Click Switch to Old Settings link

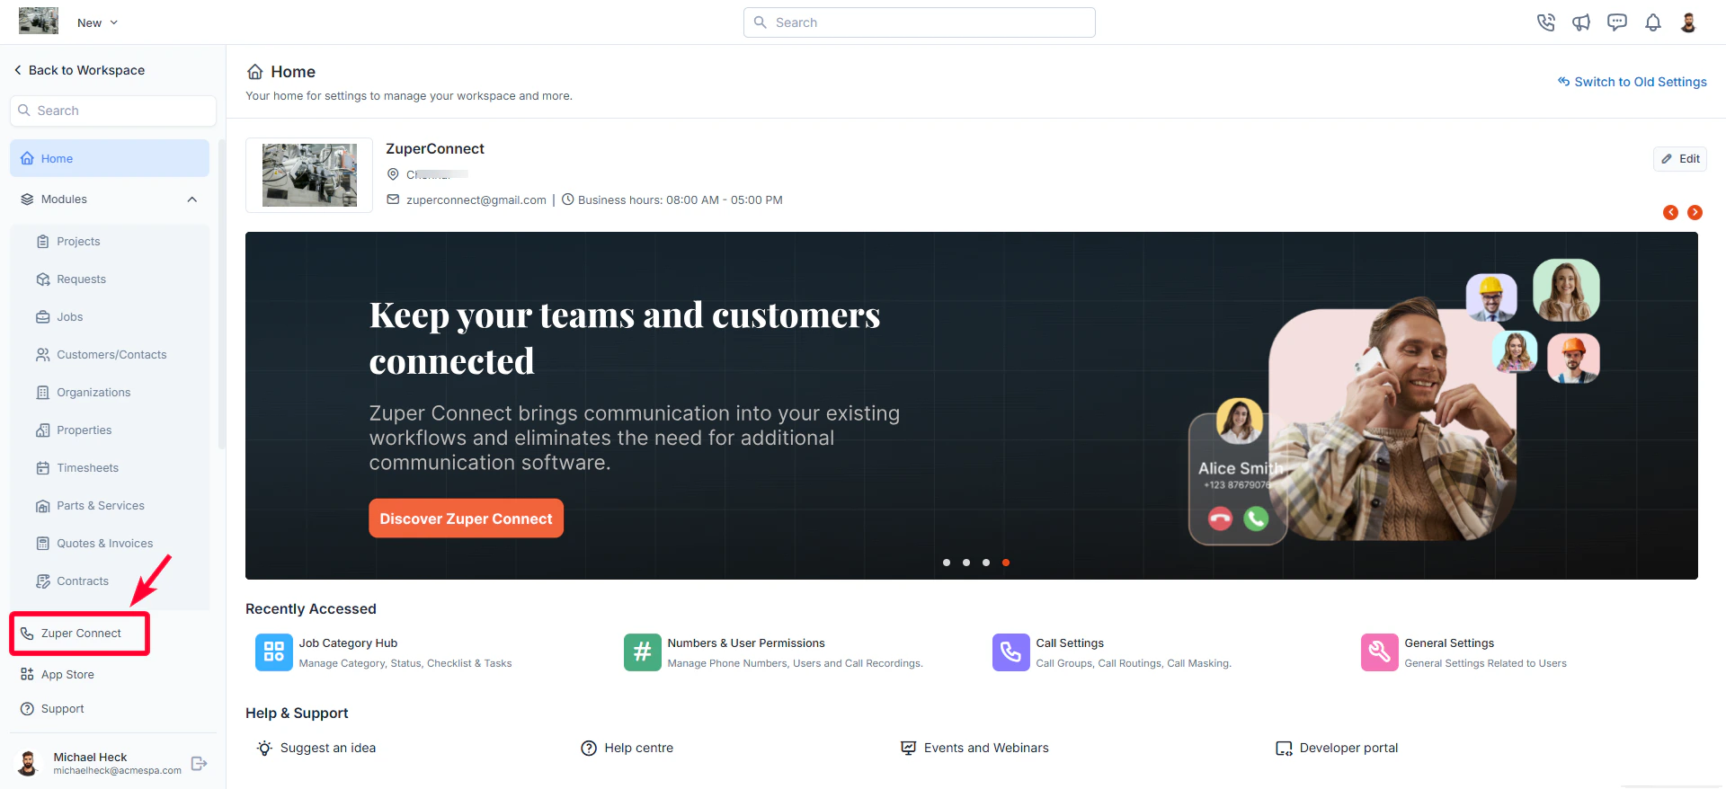1632,82
